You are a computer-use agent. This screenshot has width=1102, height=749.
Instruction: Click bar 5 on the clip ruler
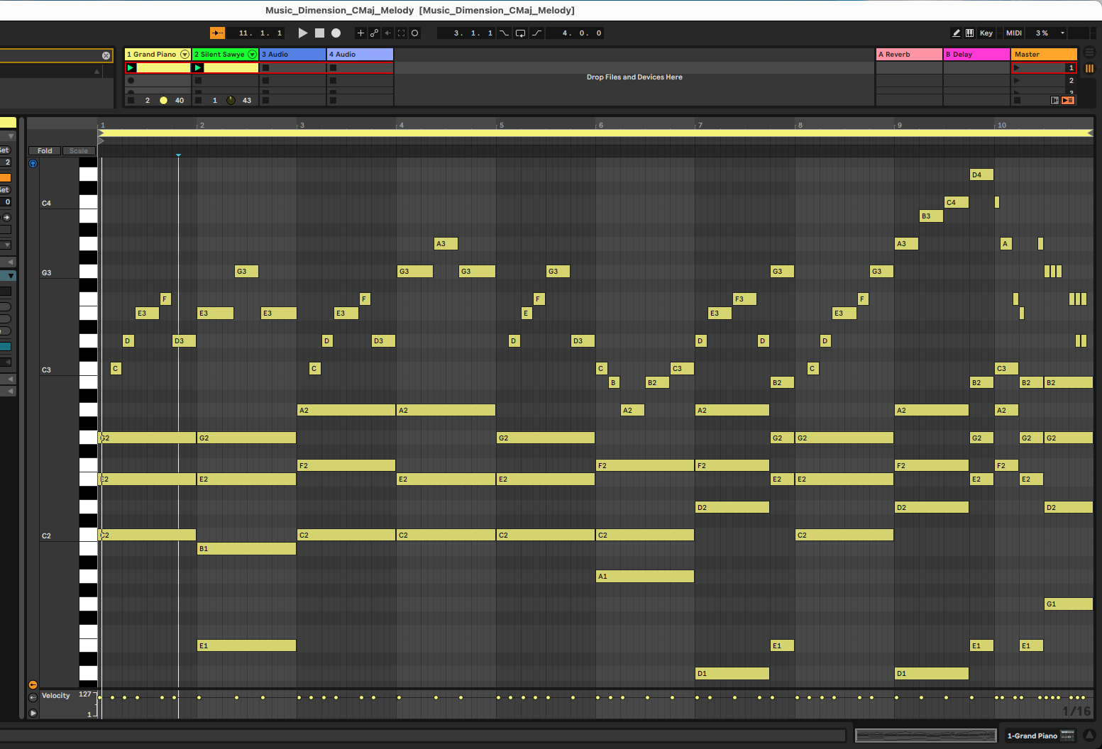pyautogui.click(x=501, y=125)
